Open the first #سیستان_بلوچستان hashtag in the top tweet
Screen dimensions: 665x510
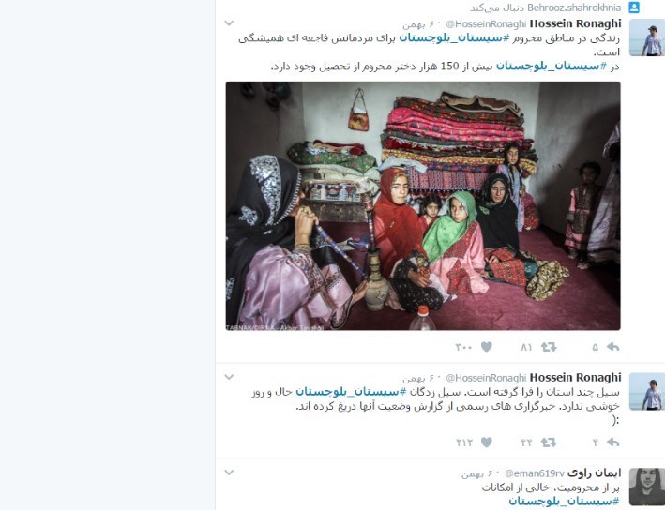454,38
